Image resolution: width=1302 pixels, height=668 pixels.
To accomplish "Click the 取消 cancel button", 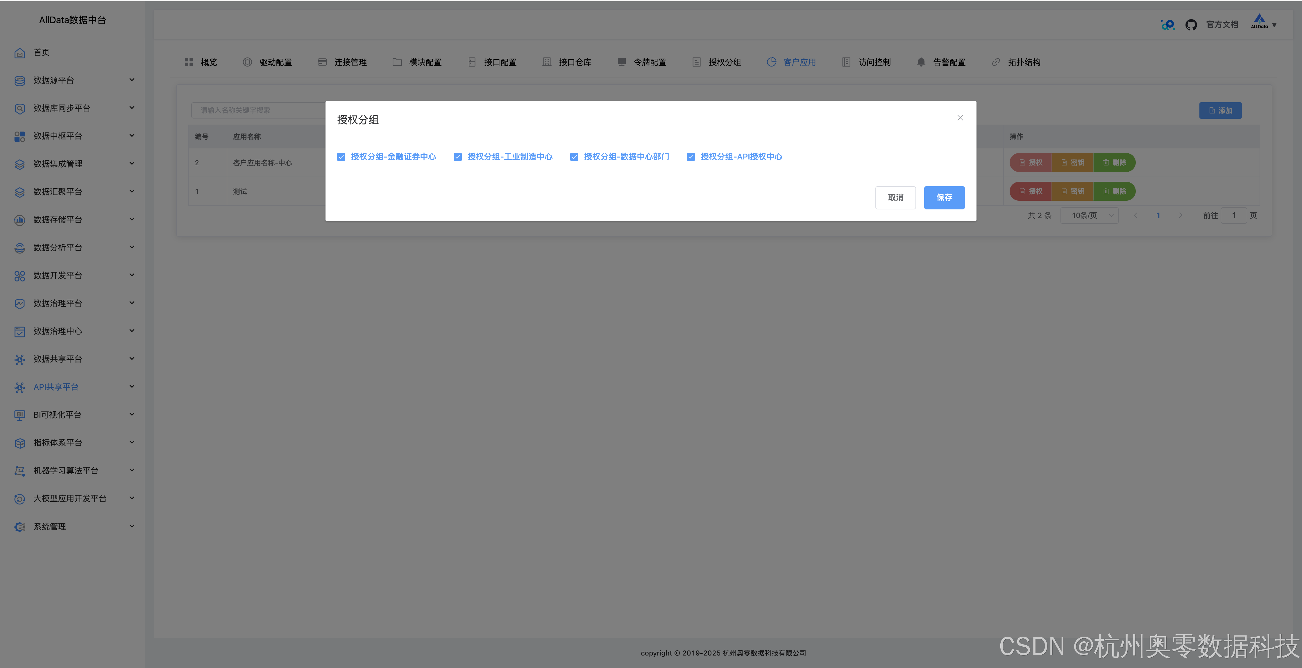I will coord(895,197).
